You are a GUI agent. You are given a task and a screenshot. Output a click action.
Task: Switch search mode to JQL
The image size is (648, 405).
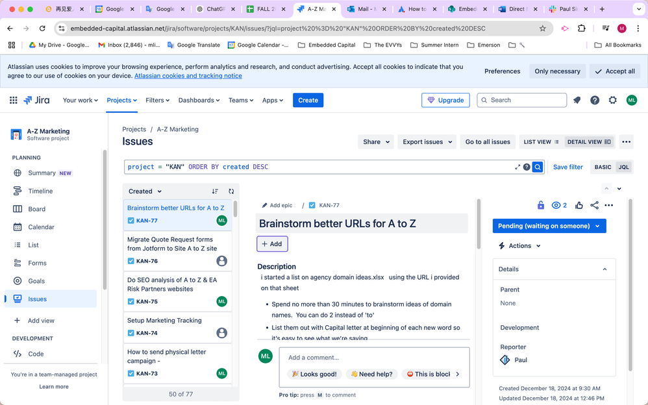[x=623, y=167]
